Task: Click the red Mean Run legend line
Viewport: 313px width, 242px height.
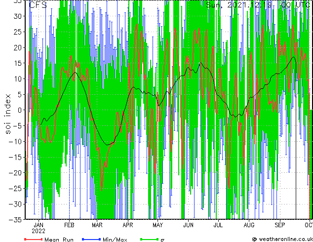Action: (x=34, y=239)
